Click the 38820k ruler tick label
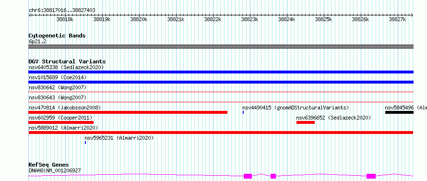The width and height of the screenshot is (427, 181). click(x=139, y=19)
